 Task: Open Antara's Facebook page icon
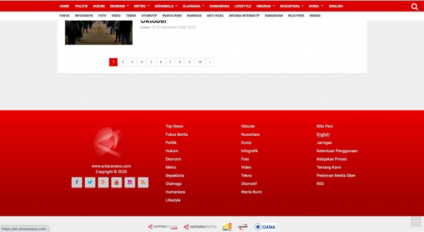pyautogui.click(x=77, y=183)
